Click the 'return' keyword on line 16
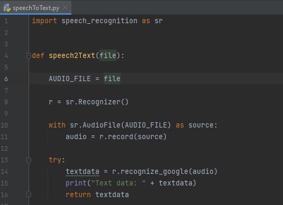283x205 pixels. click(x=78, y=194)
